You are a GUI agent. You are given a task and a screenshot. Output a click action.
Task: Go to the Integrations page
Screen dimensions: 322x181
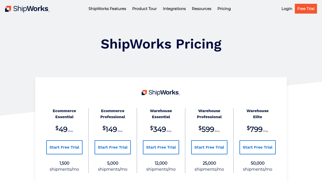pyautogui.click(x=174, y=9)
